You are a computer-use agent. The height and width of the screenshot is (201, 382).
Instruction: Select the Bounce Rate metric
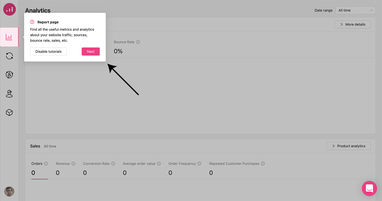click(127, 47)
